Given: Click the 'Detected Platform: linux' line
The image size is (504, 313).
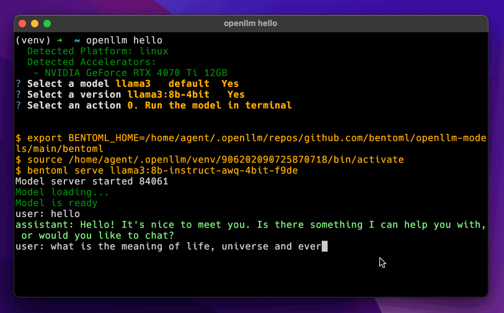Looking at the screenshot, I should (97, 51).
